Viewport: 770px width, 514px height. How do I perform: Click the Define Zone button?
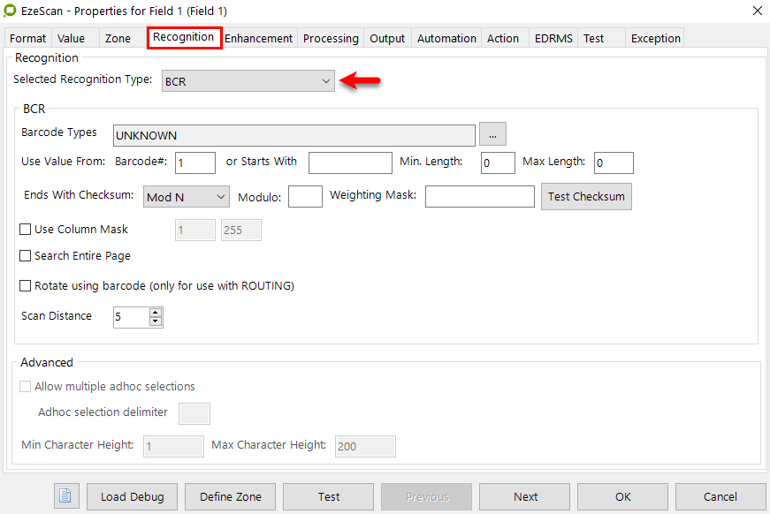click(230, 496)
